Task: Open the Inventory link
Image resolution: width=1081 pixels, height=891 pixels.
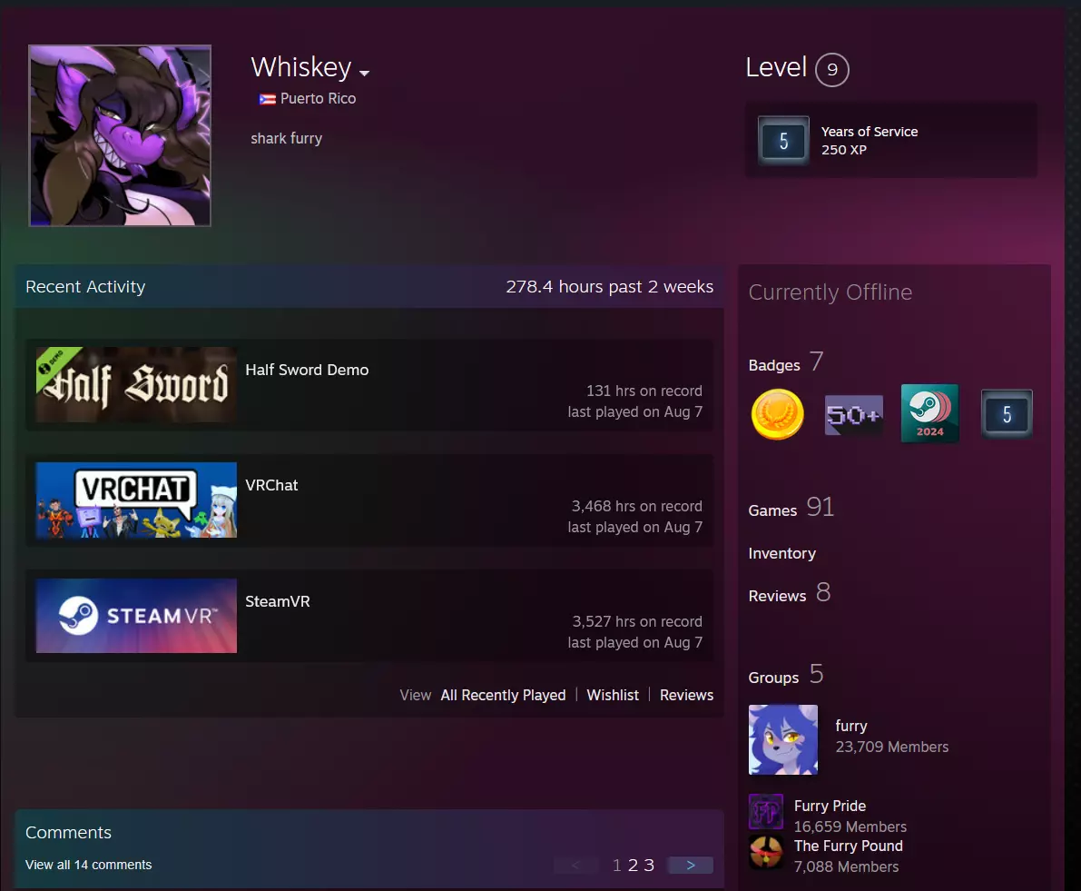Action: (781, 553)
